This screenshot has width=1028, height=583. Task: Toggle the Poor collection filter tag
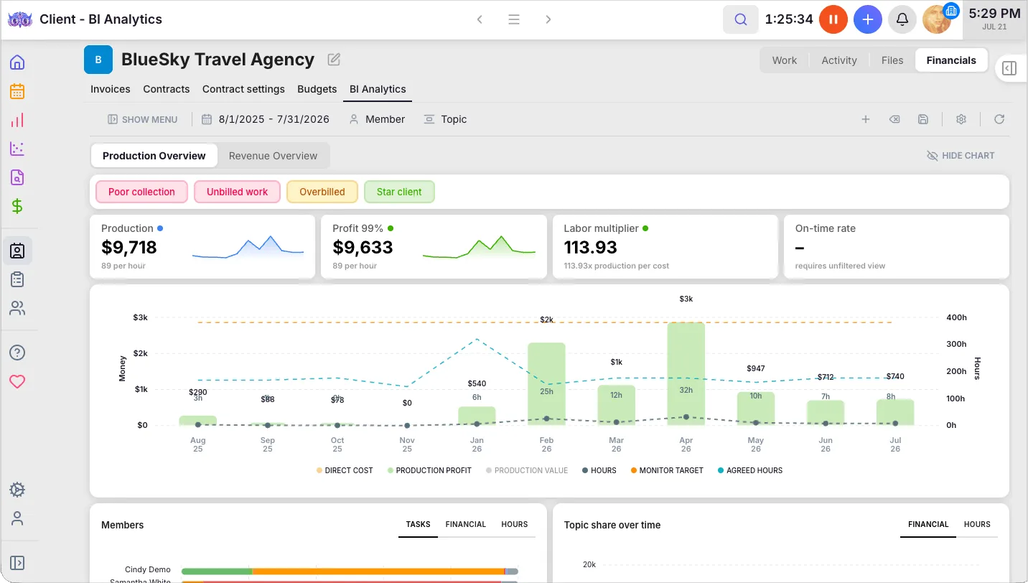141,192
